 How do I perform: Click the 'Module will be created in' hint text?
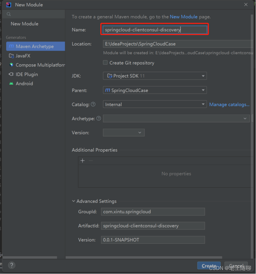(178, 53)
